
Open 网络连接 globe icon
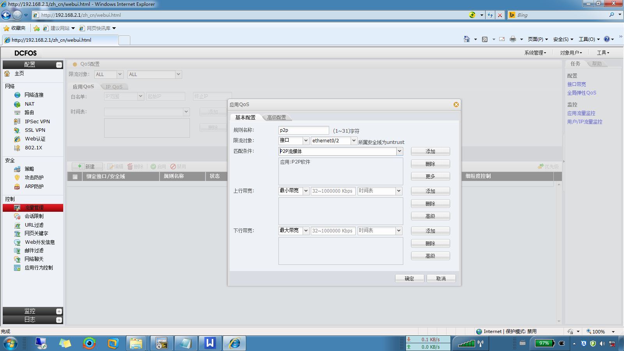tap(17, 95)
